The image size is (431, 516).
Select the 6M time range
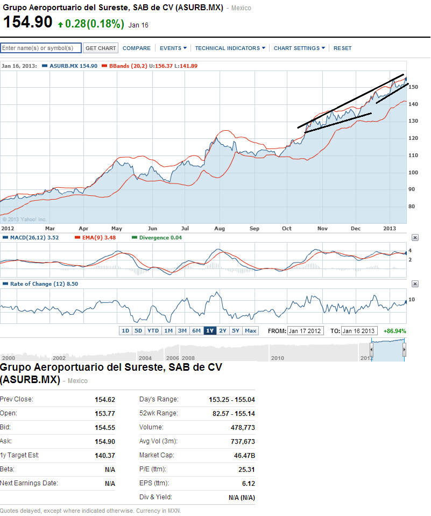point(196,331)
